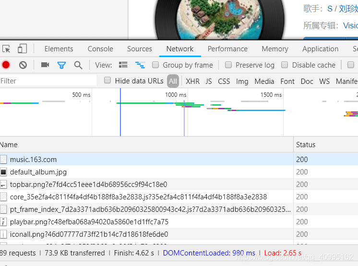Filter requests by WS
The height and width of the screenshot is (266, 358).
point(324,81)
